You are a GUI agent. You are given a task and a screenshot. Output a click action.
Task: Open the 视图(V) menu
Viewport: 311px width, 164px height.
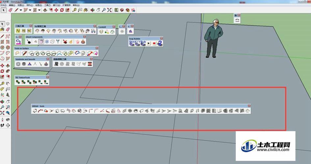click(21, 5)
